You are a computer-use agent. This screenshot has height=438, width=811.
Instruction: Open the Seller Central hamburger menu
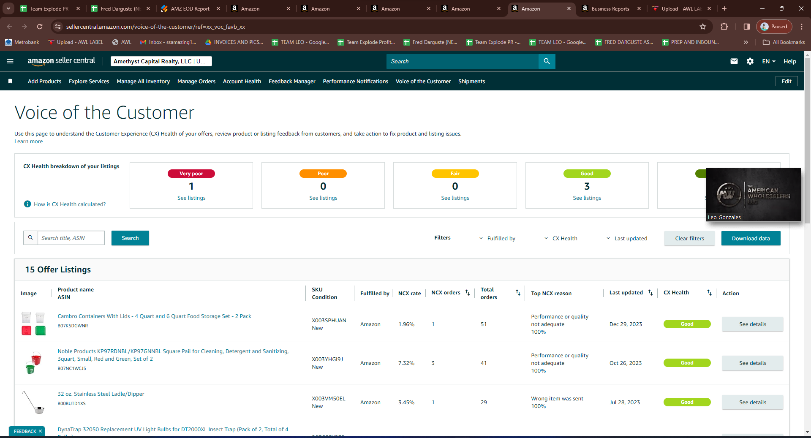coord(10,61)
